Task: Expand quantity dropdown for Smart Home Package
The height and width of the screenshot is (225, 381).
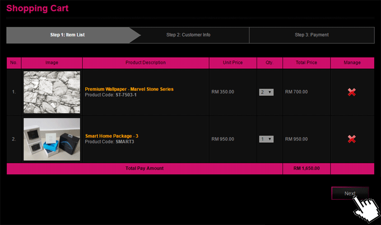Action: (x=266, y=139)
